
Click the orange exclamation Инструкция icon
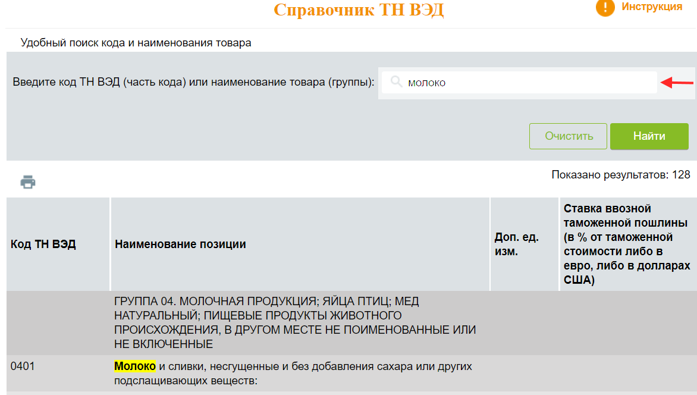pos(605,8)
